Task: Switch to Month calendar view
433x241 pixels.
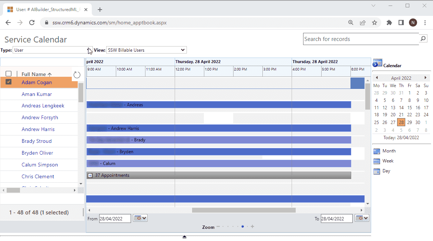Action: point(389,151)
